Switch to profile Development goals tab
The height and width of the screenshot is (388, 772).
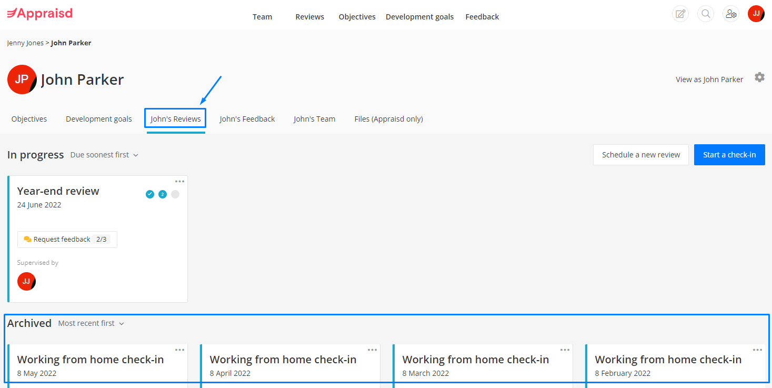tap(99, 119)
